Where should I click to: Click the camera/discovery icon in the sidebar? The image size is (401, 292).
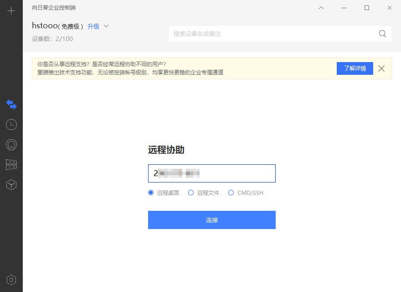click(x=11, y=144)
